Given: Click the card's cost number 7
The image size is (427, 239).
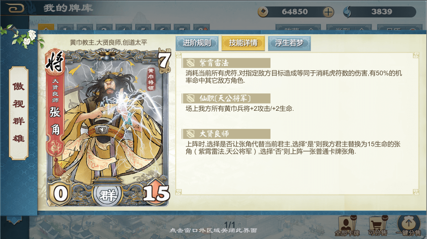Looking at the screenshot, I should (x=164, y=60).
